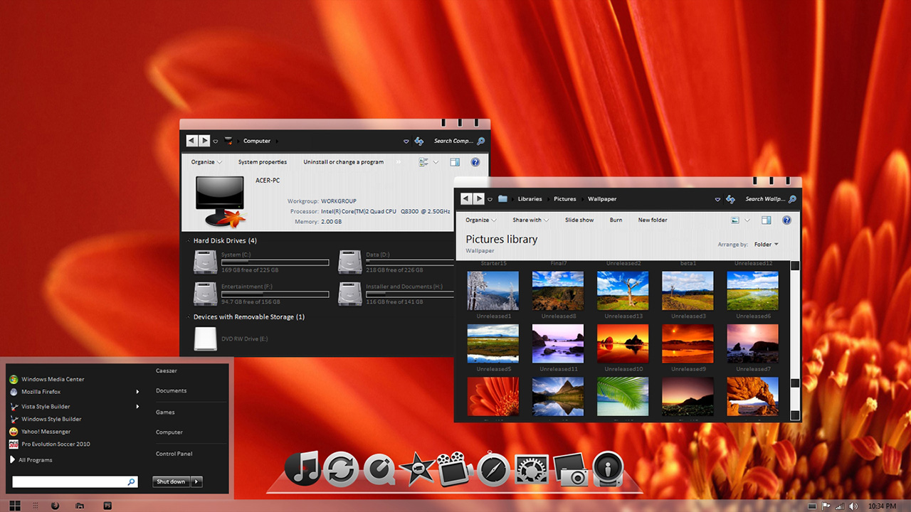911x512 pixels.
Task: Click the Shut down button
Action: [x=172, y=482]
